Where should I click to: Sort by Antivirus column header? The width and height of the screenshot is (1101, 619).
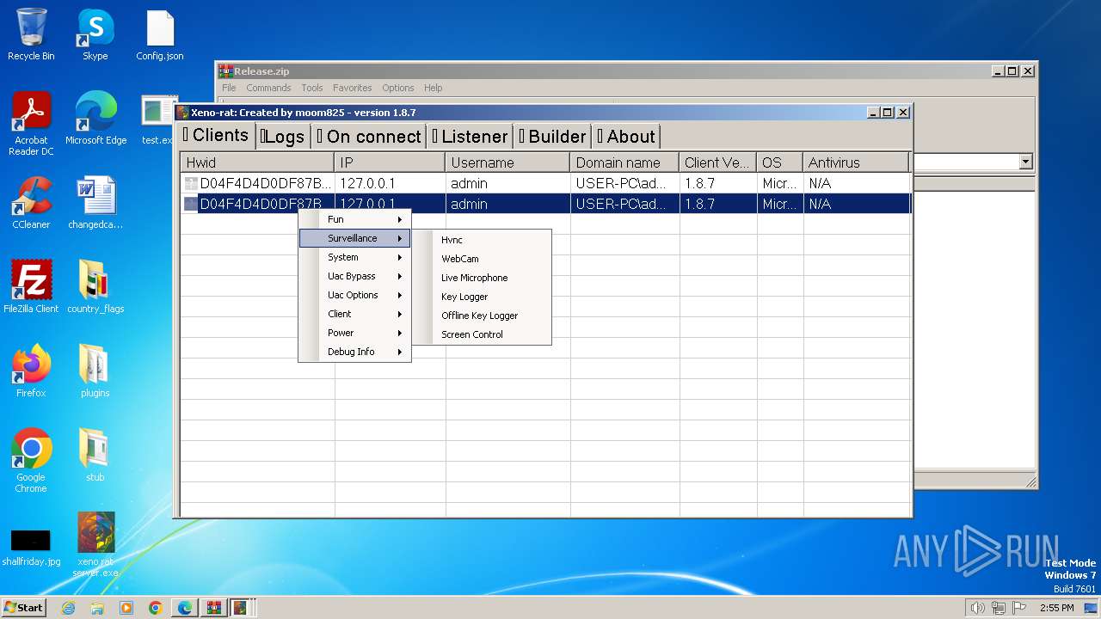coord(856,162)
